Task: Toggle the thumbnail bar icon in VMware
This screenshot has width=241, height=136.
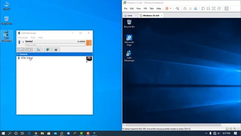Action: [208, 8]
